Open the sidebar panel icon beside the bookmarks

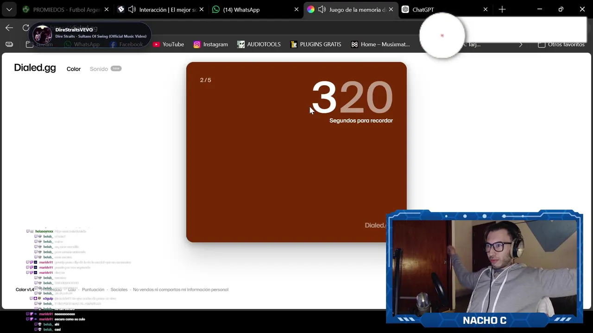(x=9, y=44)
